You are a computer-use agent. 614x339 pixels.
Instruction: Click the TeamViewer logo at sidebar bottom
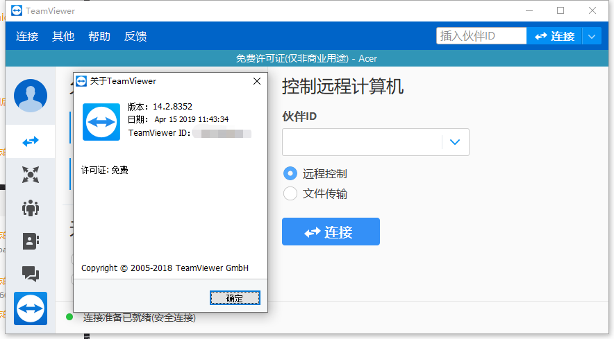pyautogui.click(x=31, y=308)
